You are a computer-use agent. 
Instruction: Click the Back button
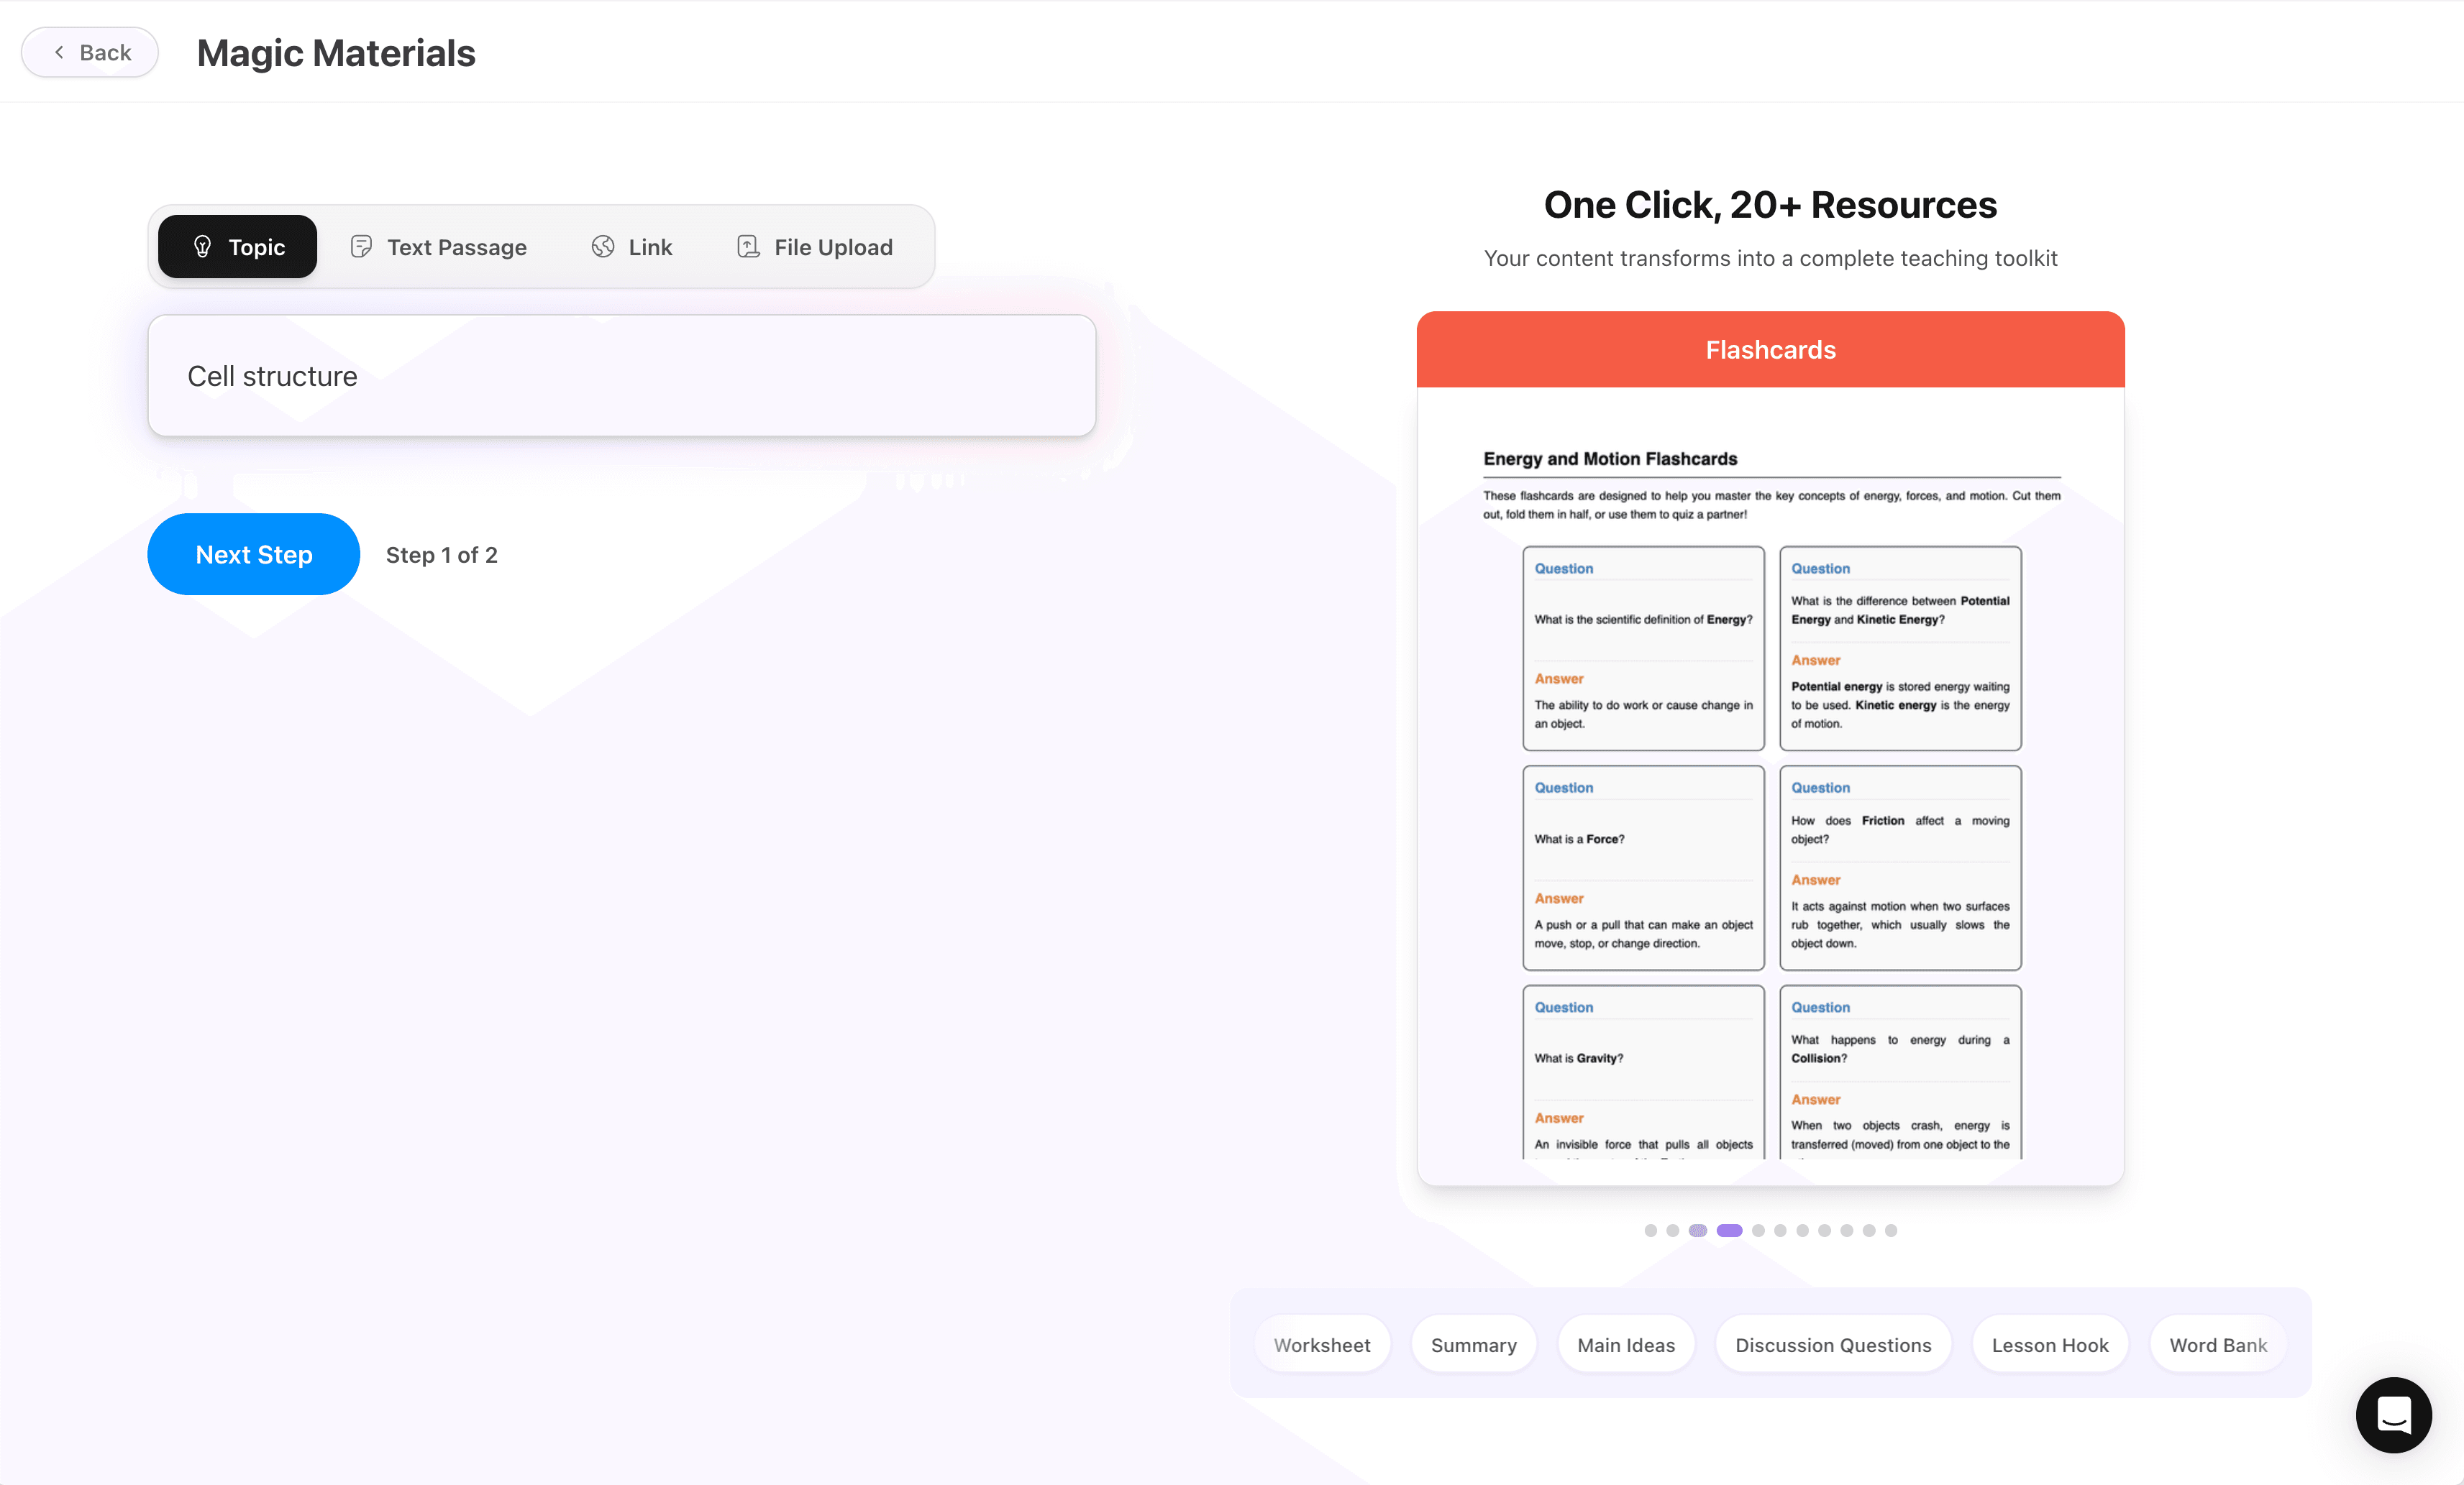point(89,52)
